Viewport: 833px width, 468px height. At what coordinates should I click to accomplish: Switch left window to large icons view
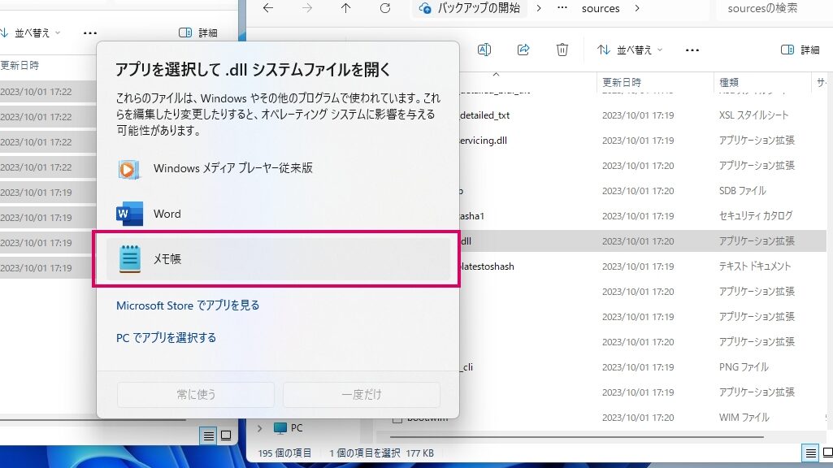point(226,436)
